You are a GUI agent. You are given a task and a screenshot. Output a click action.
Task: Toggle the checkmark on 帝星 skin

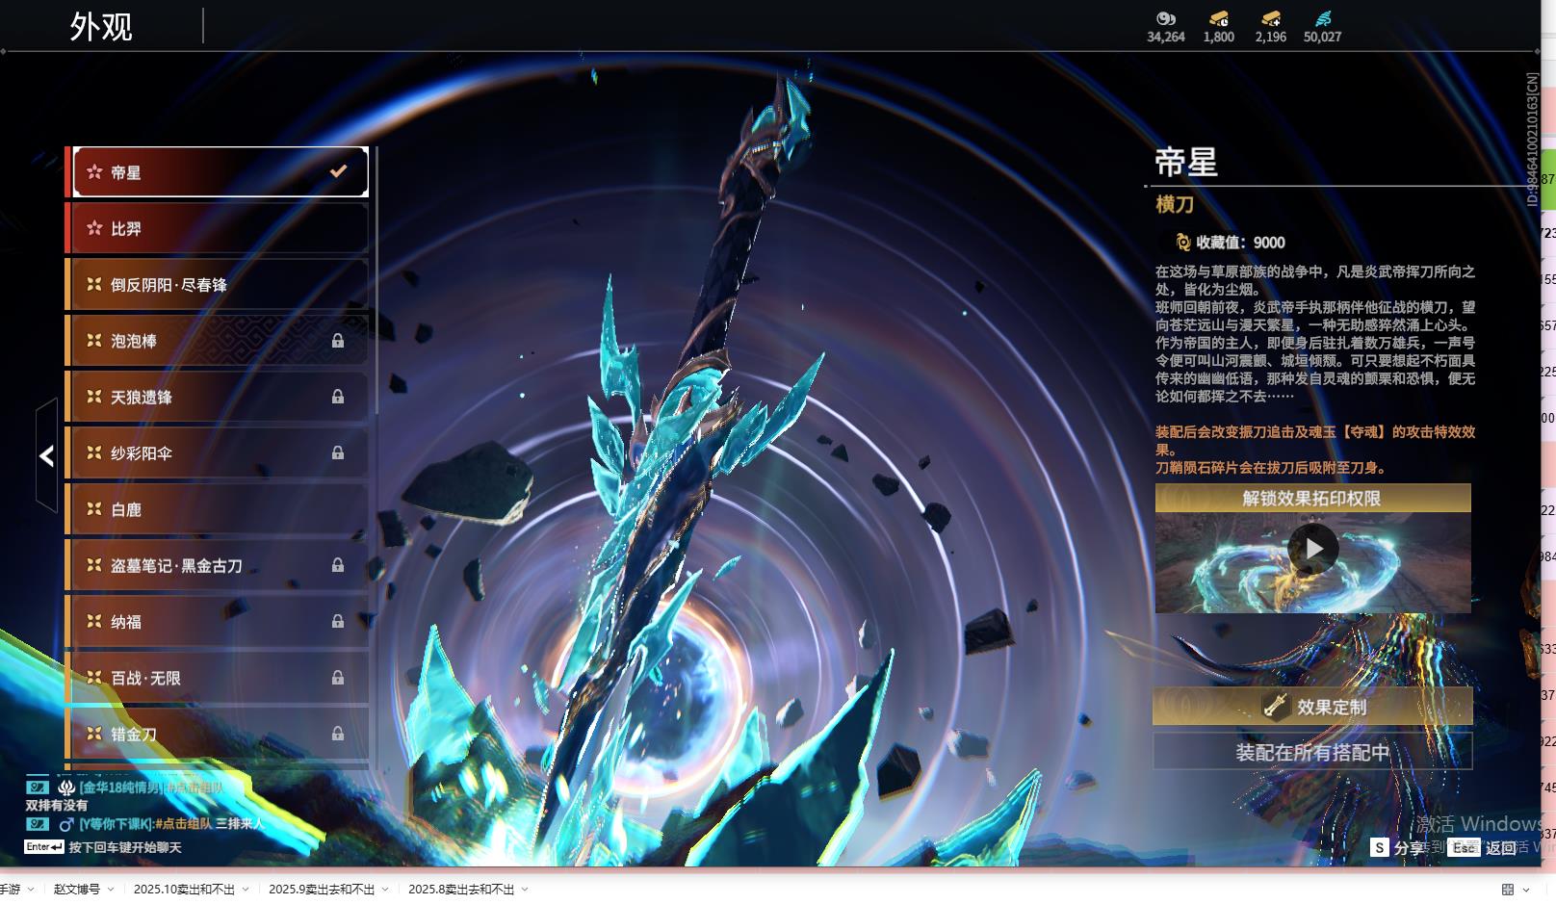click(338, 171)
